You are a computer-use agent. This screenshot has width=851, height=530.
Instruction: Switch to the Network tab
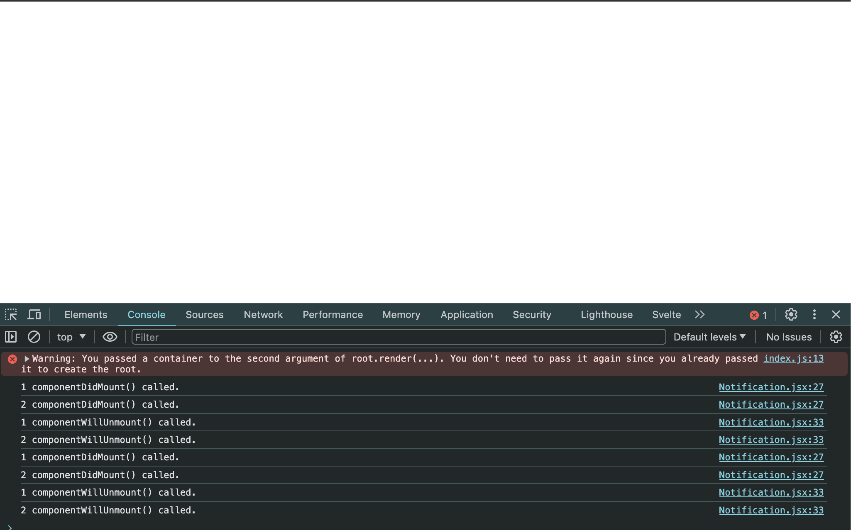pos(263,314)
